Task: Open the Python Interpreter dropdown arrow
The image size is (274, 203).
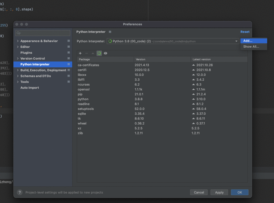Action: [236, 41]
